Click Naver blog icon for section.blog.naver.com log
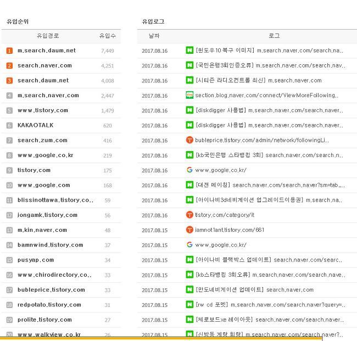The height and width of the screenshot is (341, 357). pyautogui.click(x=189, y=95)
